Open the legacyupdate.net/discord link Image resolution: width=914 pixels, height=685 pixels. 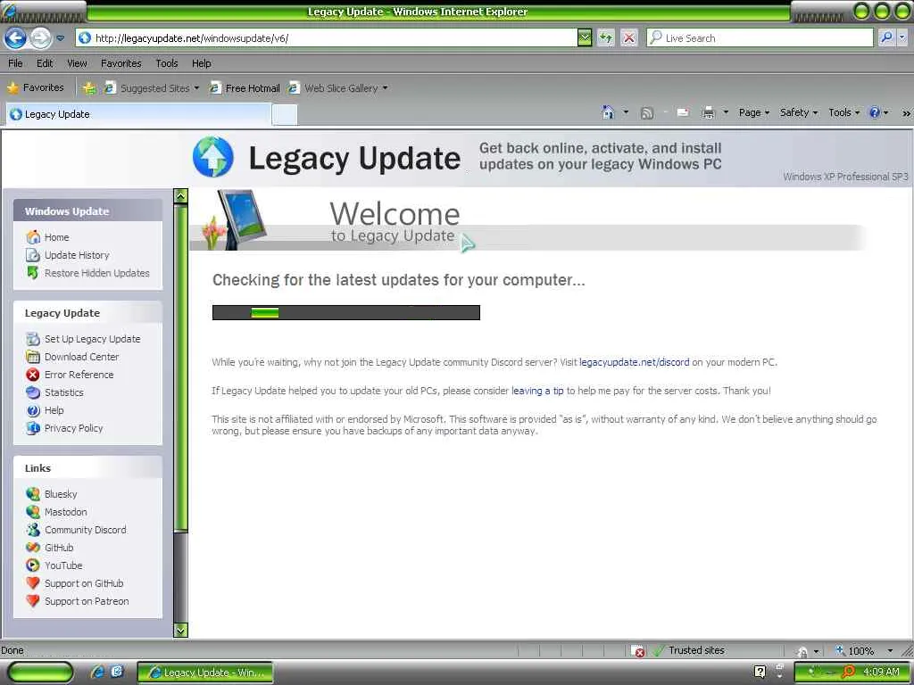pyautogui.click(x=635, y=362)
